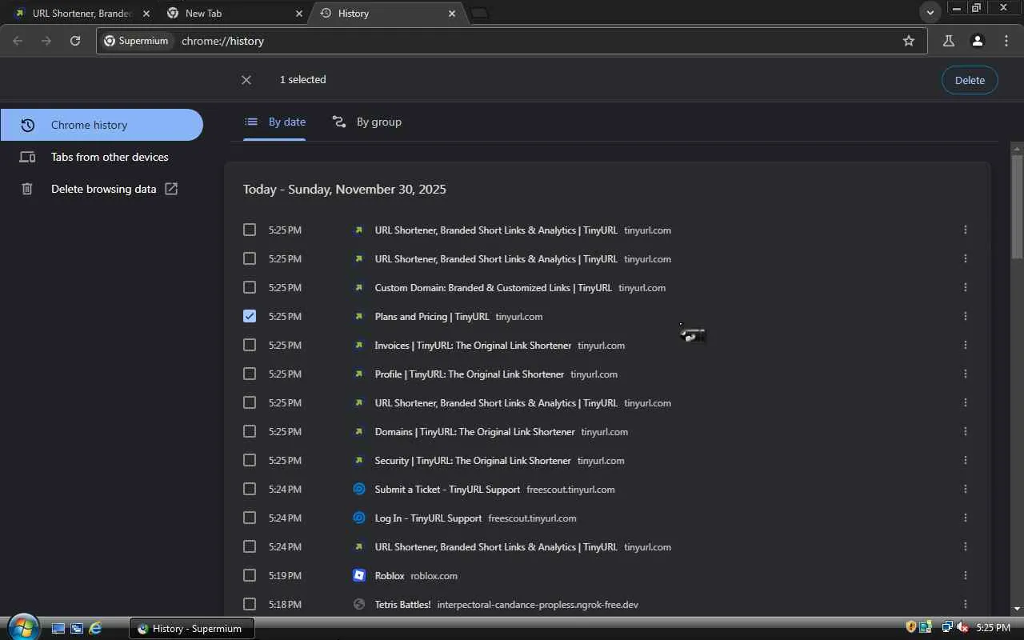This screenshot has width=1024, height=640.
Task: Expand the tab search dropdown arrow
Action: click(930, 13)
